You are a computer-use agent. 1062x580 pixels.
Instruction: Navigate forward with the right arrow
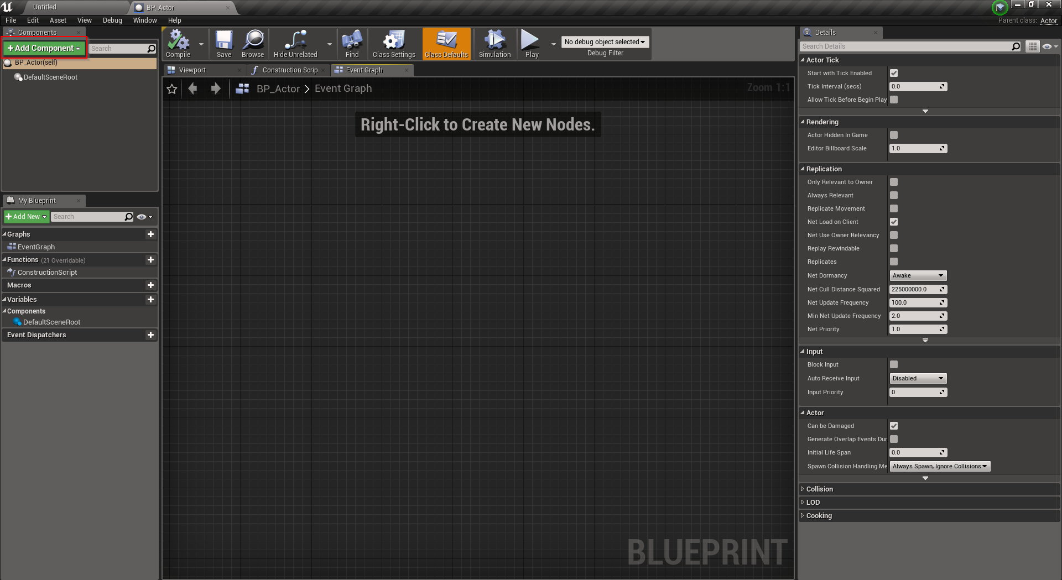[216, 88]
